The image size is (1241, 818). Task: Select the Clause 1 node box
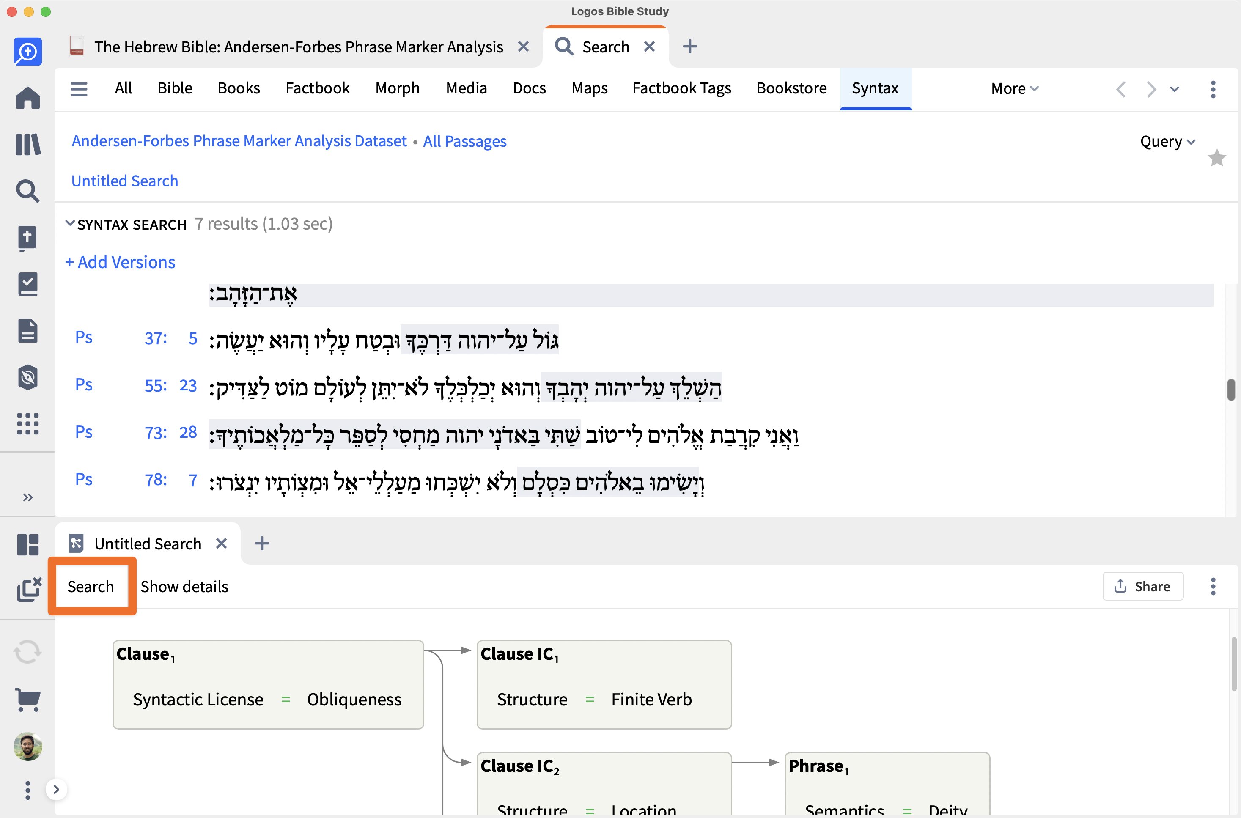click(x=268, y=684)
